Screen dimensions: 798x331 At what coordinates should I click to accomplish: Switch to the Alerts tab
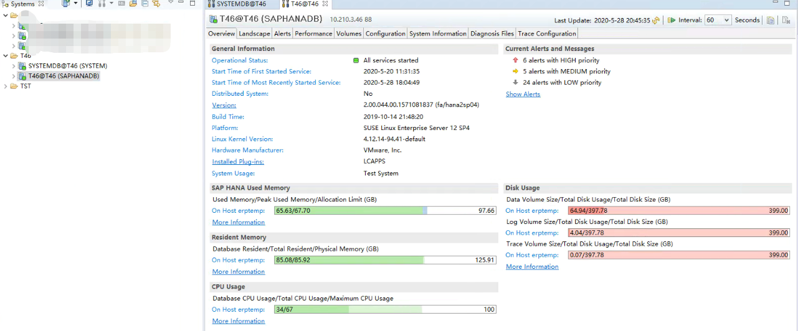coord(282,34)
